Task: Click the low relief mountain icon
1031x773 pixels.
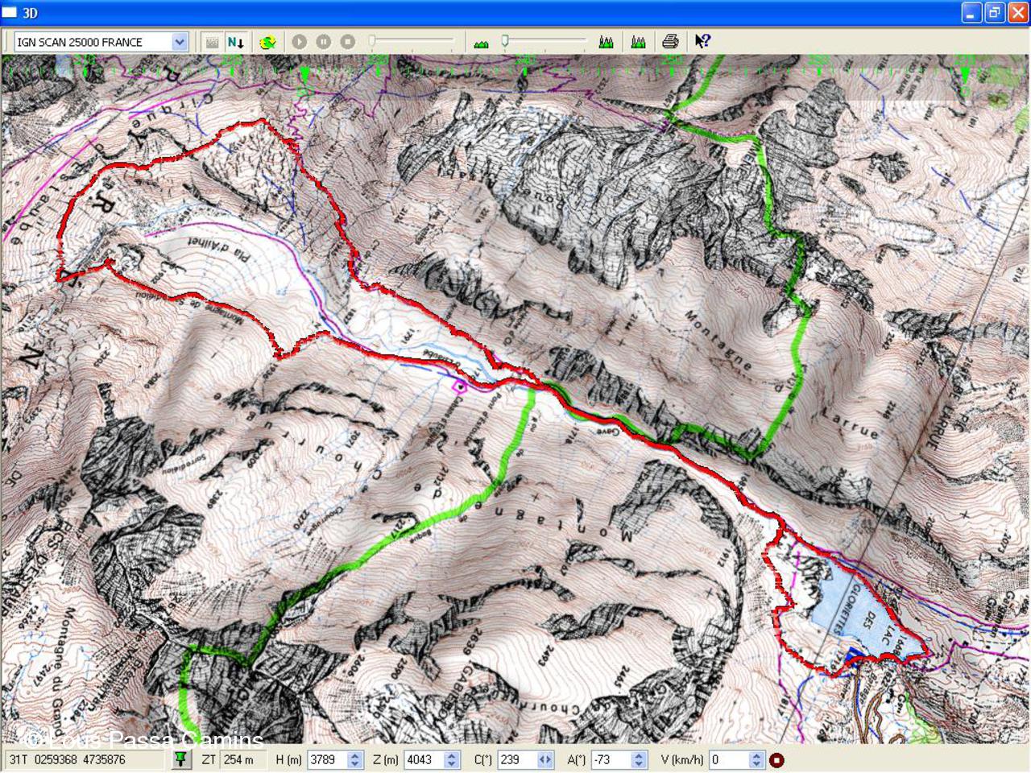Action: click(481, 43)
